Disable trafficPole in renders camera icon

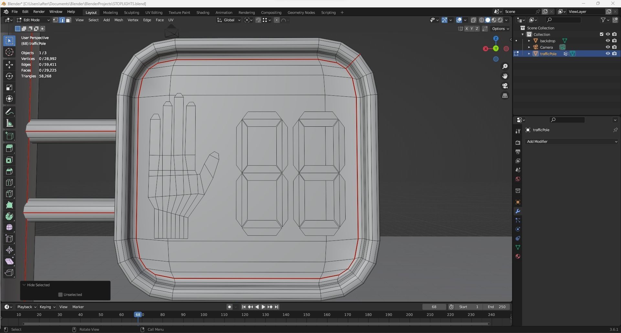tap(614, 54)
